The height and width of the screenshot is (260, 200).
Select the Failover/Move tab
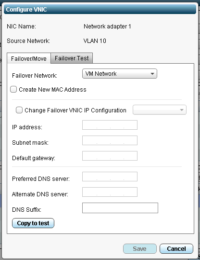[29, 58]
